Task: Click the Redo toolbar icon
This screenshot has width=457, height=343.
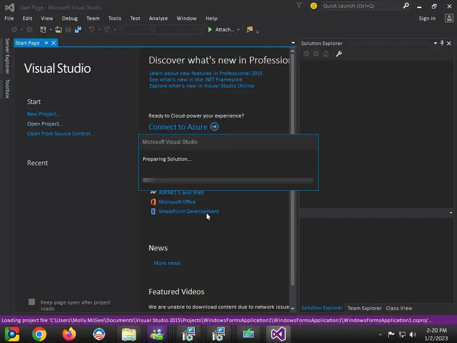Action: (x=107, y=29)
